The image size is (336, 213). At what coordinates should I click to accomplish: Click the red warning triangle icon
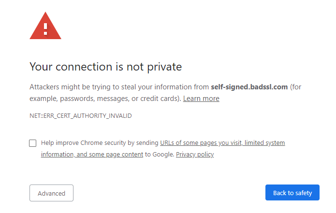click(x=45, y=26)
